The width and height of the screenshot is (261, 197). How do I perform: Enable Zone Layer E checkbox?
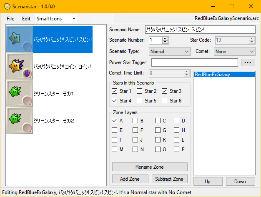(115, 130)
